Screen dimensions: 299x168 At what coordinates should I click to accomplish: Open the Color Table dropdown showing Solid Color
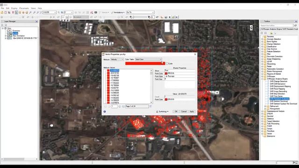coord(149,59)
